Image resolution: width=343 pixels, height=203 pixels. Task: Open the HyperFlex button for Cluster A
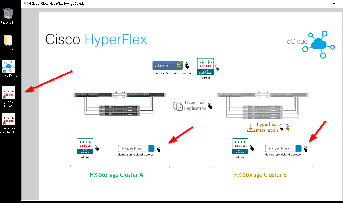pos(136,148)
